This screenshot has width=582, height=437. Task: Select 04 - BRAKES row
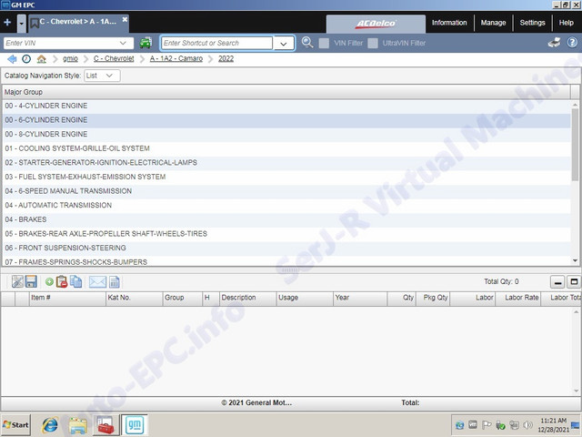click(x=286, y=219)
